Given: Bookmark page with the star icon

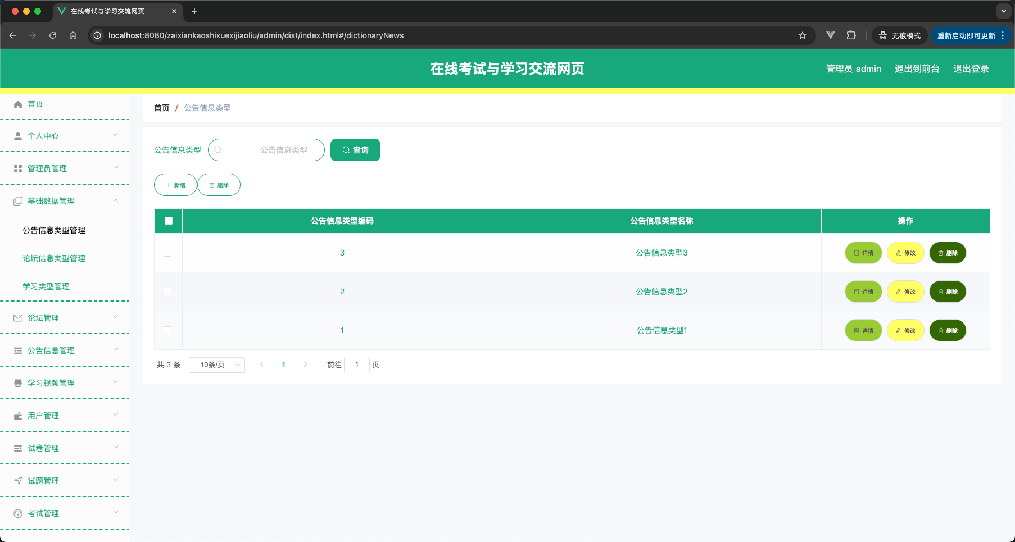Looking at the screenshot, I should pos(803,35).
